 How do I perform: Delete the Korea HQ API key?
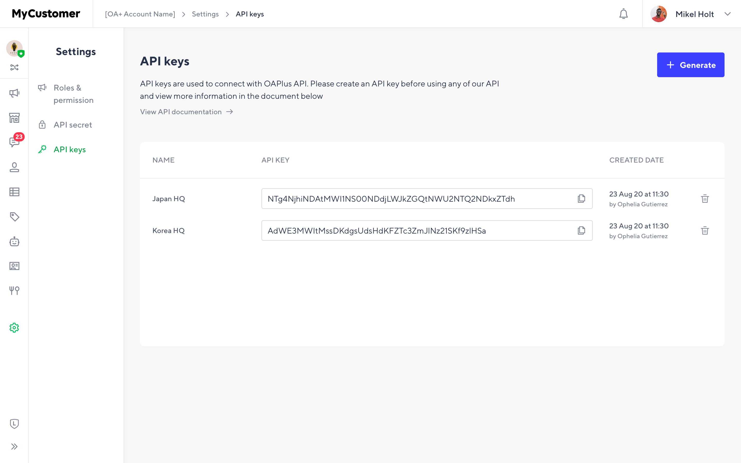click(705, 230)
